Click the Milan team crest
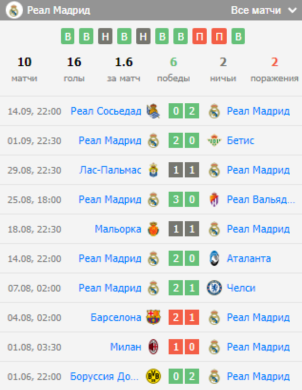Screen dimensions: 302x390 (x=153, y=347)
